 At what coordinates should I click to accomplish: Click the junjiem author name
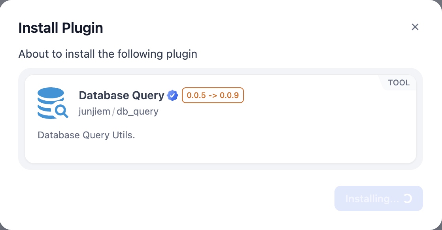click(x=94, y=111)
